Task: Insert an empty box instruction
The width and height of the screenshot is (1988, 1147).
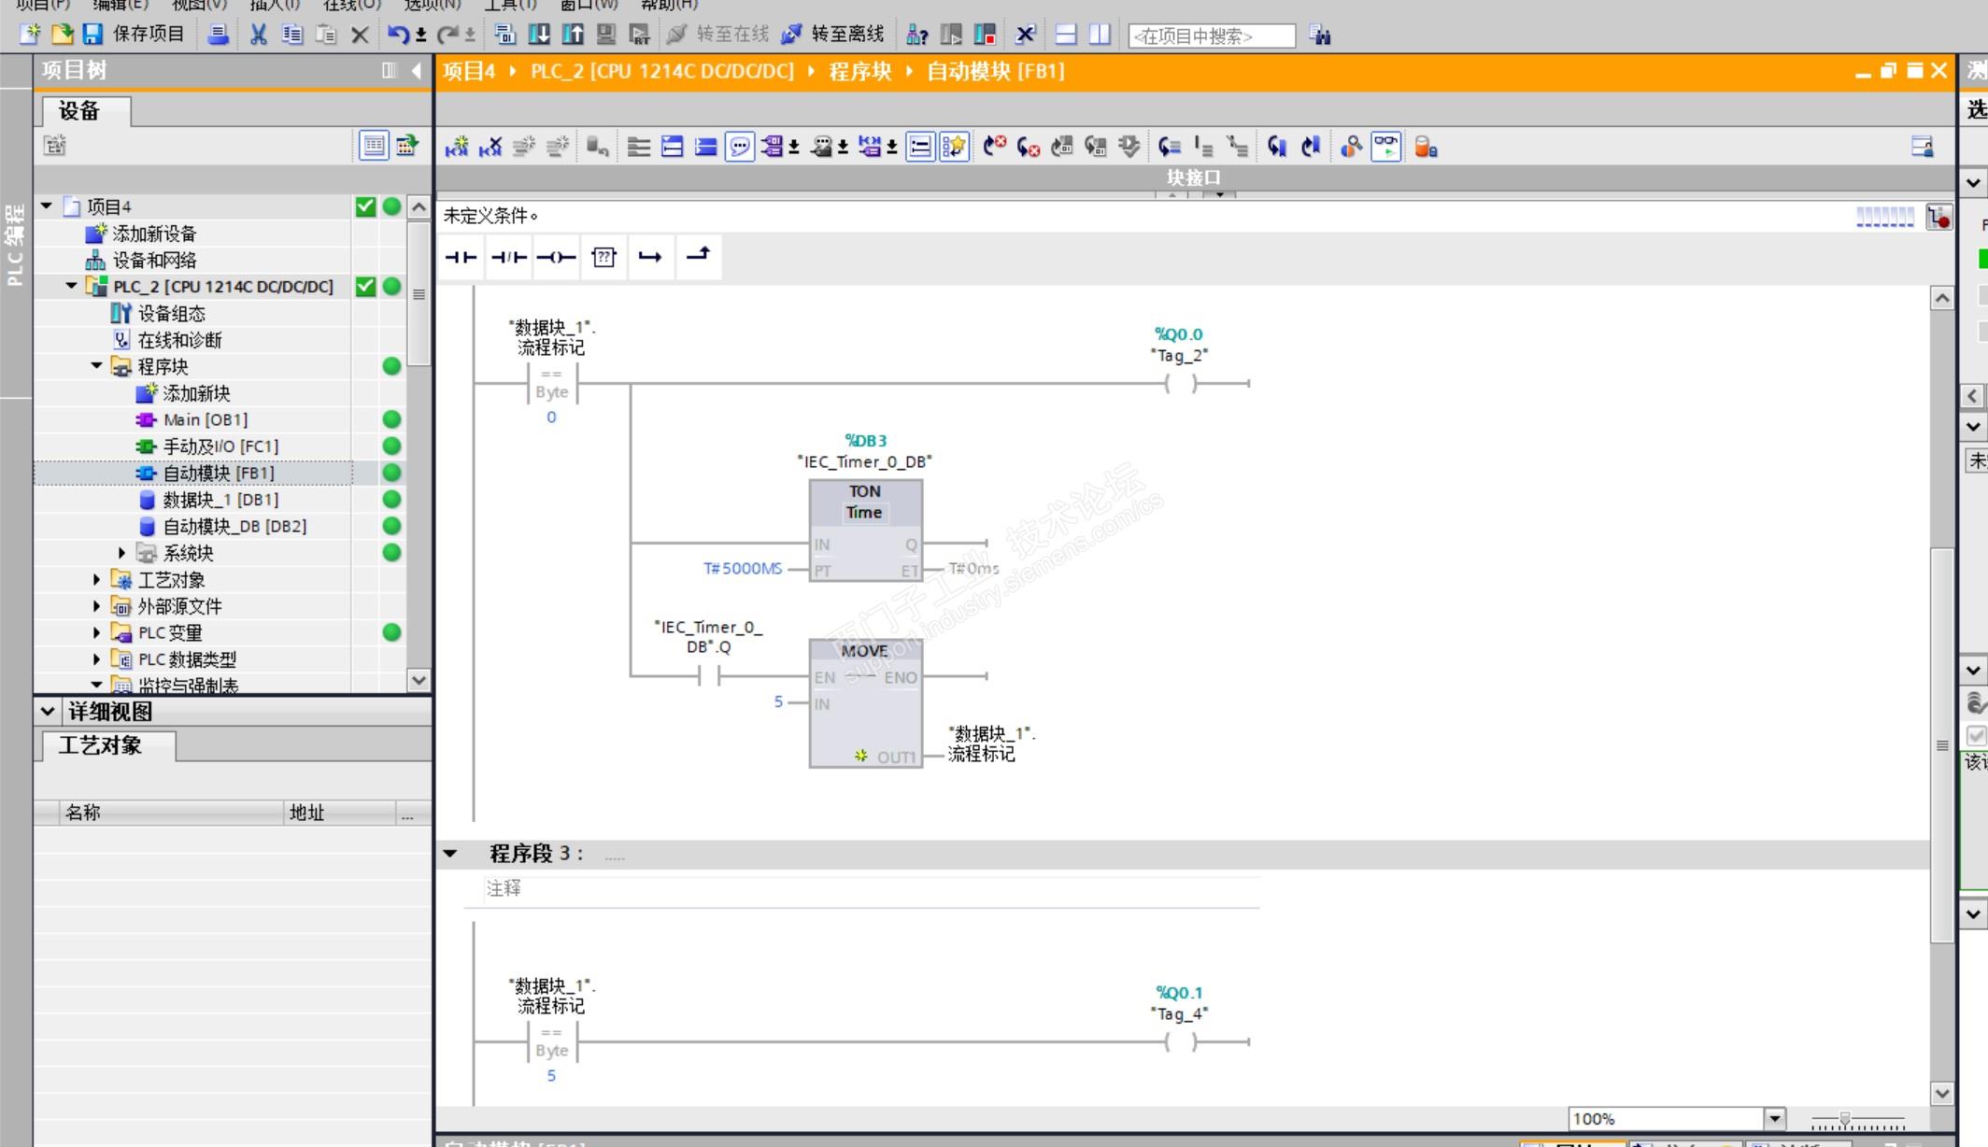Action: click(x=603, y=257)
